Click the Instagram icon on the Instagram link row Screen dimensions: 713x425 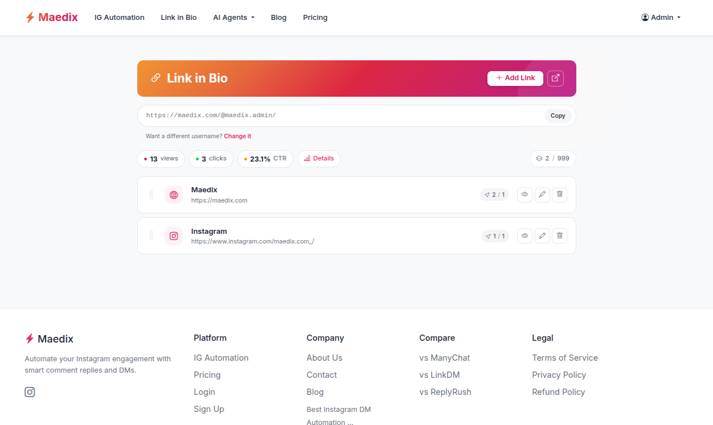click(x=173, y=235)
